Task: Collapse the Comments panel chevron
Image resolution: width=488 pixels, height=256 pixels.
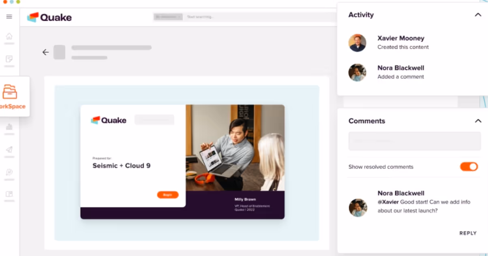Action: pos(478,121)
